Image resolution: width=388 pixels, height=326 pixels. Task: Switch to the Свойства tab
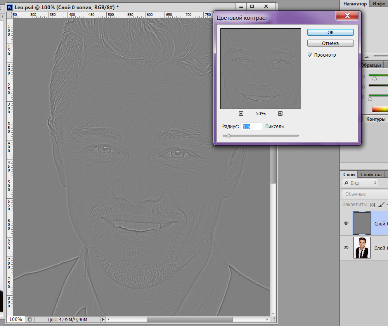pyautogui.click(x=370, y=175)
